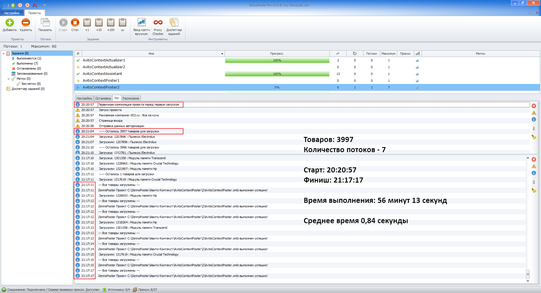Sort the task list by Имя column
Viewport: 541px width, 293px height.
pyautogui.click(x=151, y=54)
